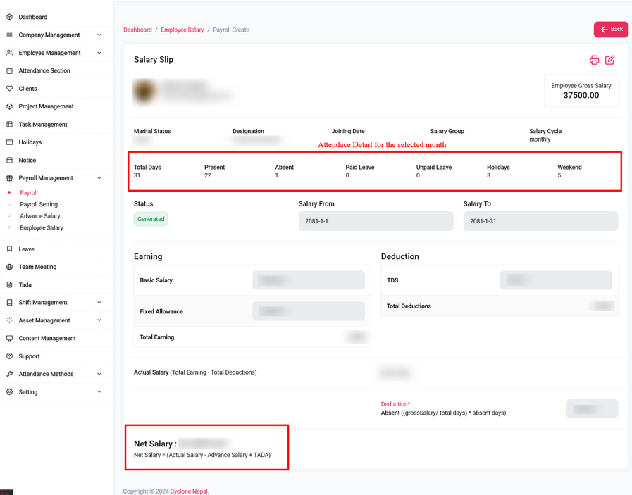
Task: Click the Support help icon
Action: (x=9, y=356)
